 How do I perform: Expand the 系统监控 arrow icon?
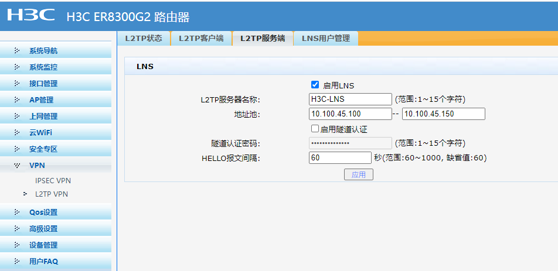(16, 67)
